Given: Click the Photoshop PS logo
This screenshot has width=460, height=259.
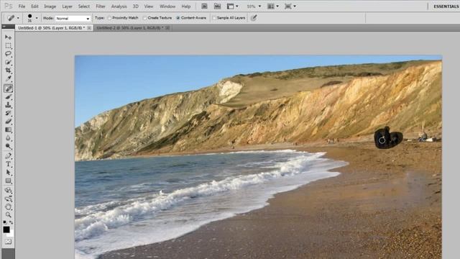Looking at the screenshot, I should point(8,6).
